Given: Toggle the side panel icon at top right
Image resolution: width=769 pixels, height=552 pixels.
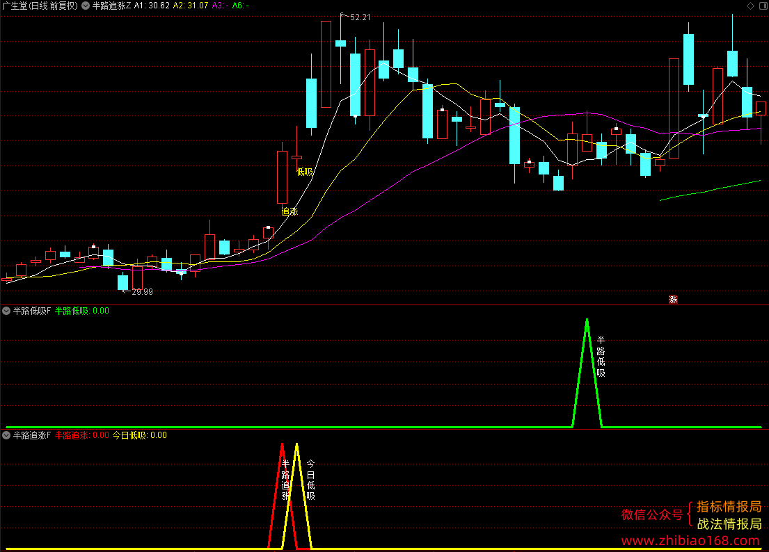Looking at the screenshot, I should coord(763,6).
